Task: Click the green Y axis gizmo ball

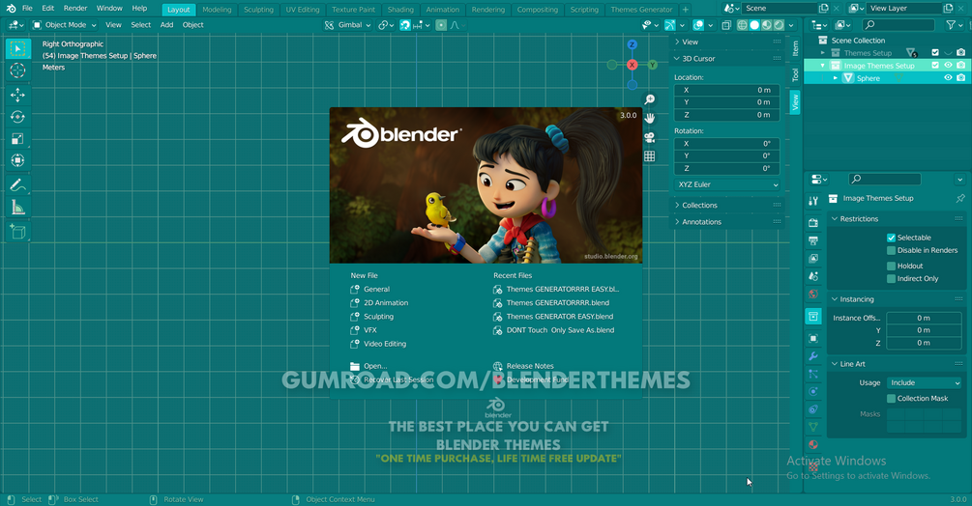Action: pyautogui.click(x=652, y=65)
